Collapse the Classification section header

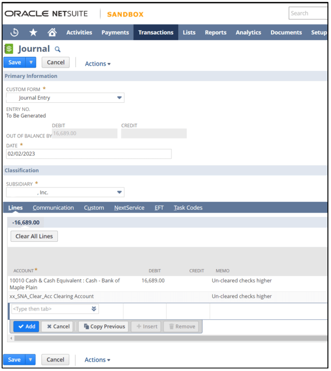[x=165, y=171]
